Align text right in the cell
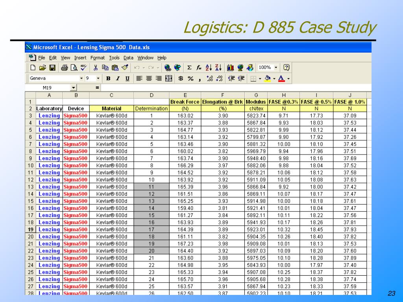Screen dimensions: 403x302 click(159, 79)
